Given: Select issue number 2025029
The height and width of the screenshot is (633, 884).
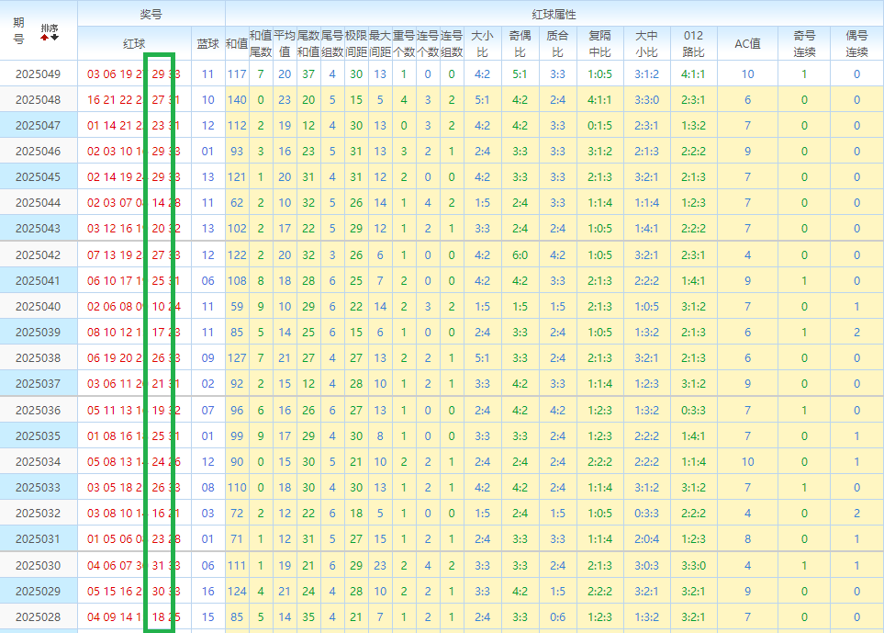Looking at the screenshot, I should 38,592.
